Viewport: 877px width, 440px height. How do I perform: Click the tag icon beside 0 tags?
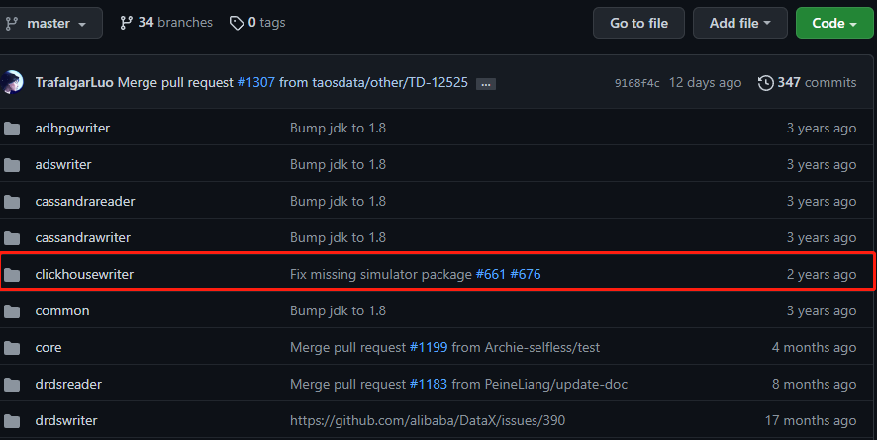(236, 22)
